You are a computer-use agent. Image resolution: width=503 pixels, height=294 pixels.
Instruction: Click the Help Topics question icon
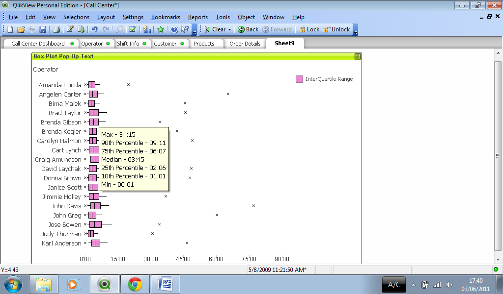point(174,29)
